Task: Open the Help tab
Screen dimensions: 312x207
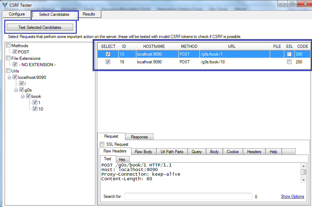Action: [274, 151]
